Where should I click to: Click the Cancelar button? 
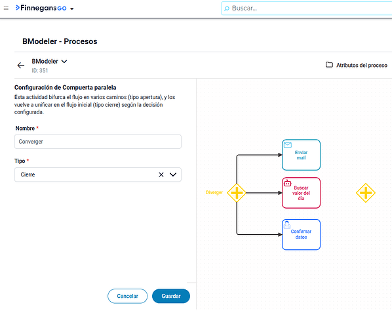coord(128,296)
